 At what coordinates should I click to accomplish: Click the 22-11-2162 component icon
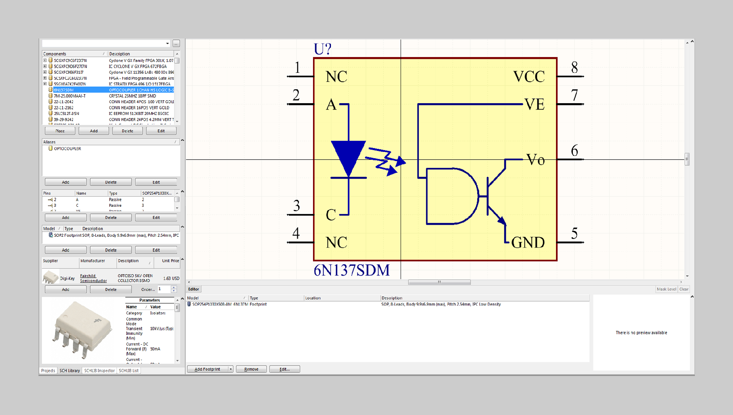(51, 108)
